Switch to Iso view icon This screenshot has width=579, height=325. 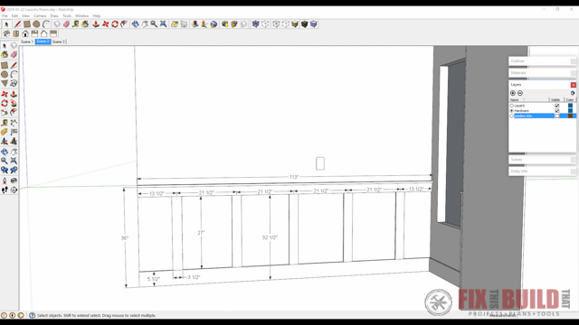(x=6, y=34)
